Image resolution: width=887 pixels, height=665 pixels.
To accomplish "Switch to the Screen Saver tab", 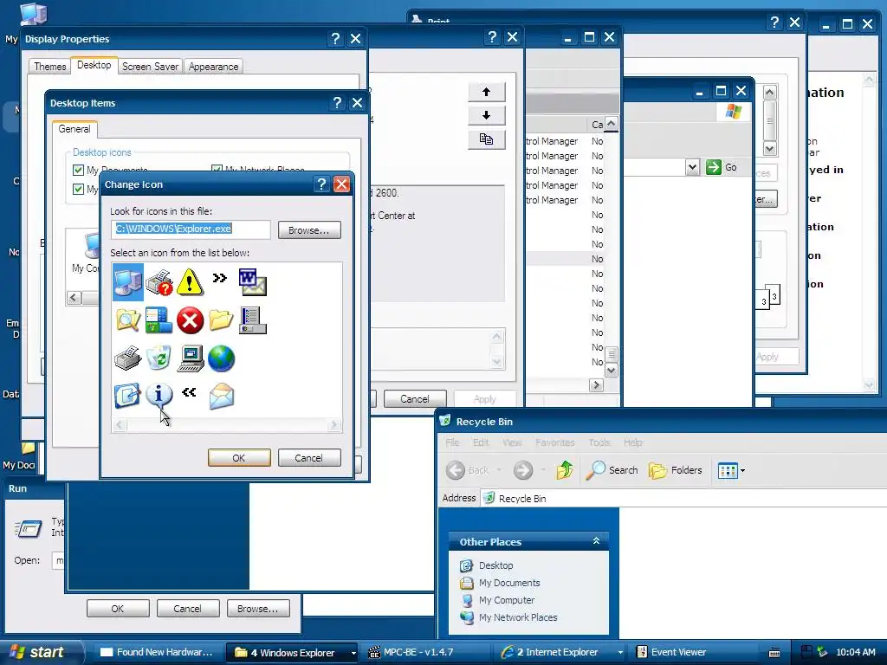I will tap(150, 66).
